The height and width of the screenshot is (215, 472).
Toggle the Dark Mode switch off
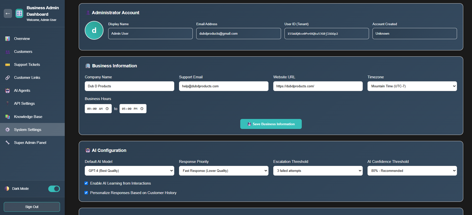point(54,189)
